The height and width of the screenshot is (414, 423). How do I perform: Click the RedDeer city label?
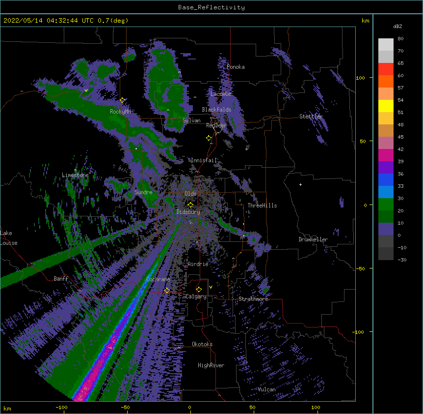pyautogui.click(x=216, y=125)
